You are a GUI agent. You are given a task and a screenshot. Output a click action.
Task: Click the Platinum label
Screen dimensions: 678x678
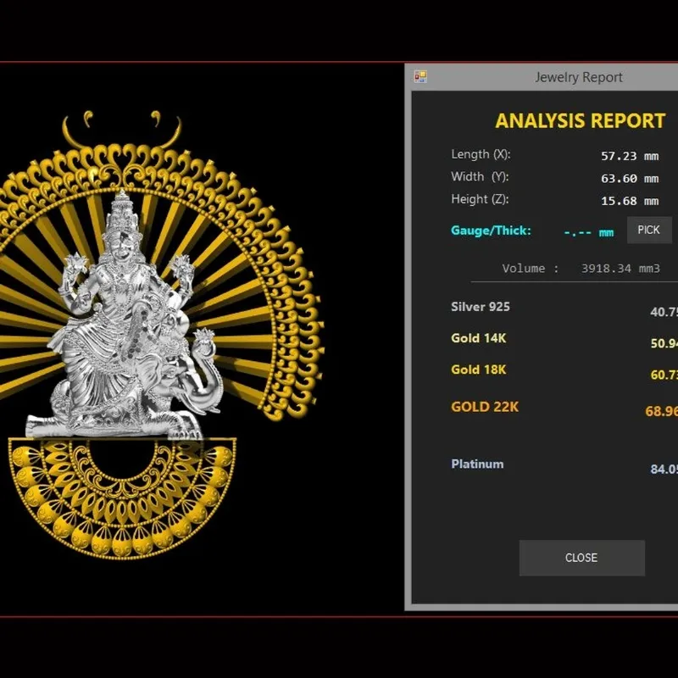click(477, 464)
